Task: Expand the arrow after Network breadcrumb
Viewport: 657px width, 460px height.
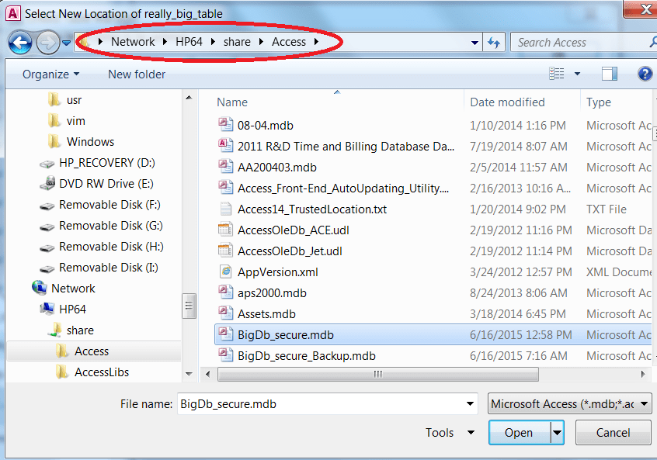Action: tap(165, 42)
